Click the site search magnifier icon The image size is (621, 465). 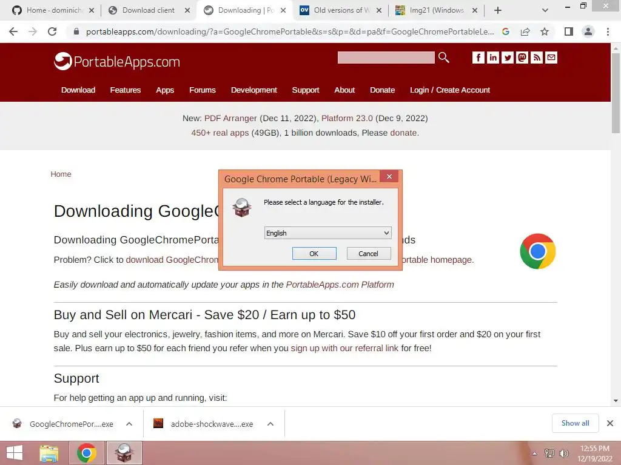point(443,58)
